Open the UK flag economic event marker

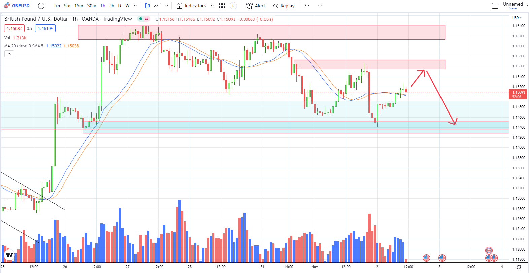click(x=489, y=251)
